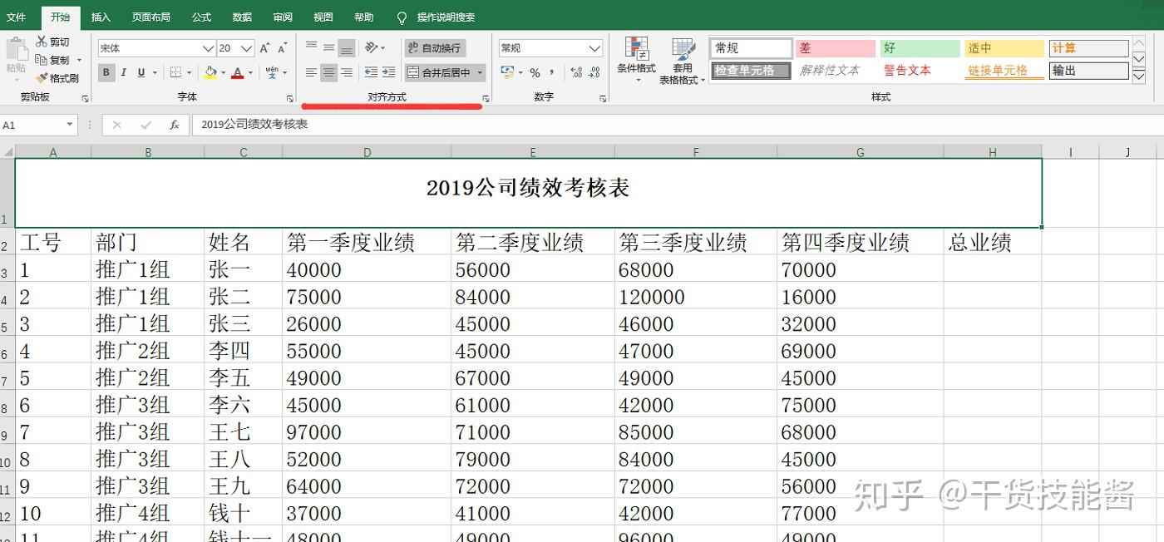Align cell text to the left
The height and width of the screenshot is (542, 1164).
(311, 72)
